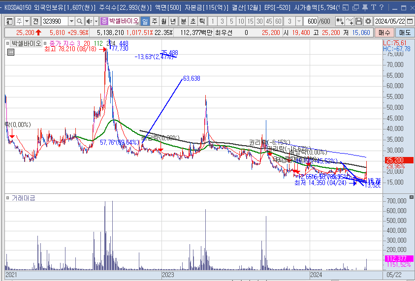Click the 448 moving average legend value
Image resolution: width=415 pixels, height=281 pixels.
(124, 43)
